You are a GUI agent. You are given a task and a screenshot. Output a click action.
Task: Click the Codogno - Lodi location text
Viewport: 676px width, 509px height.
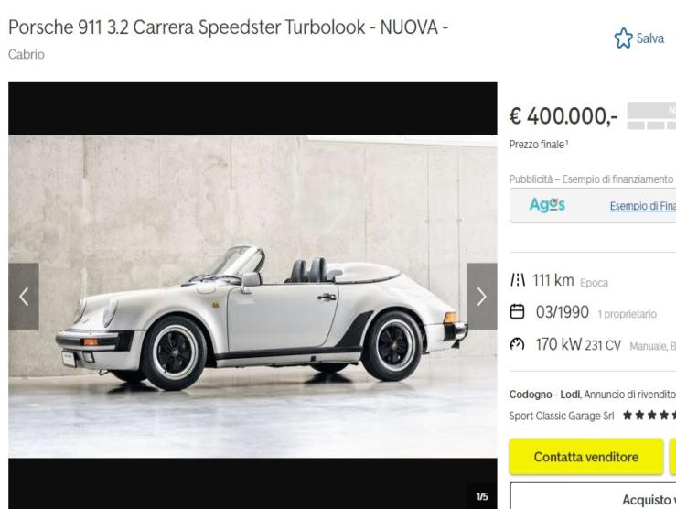click(x=544, y=395)
